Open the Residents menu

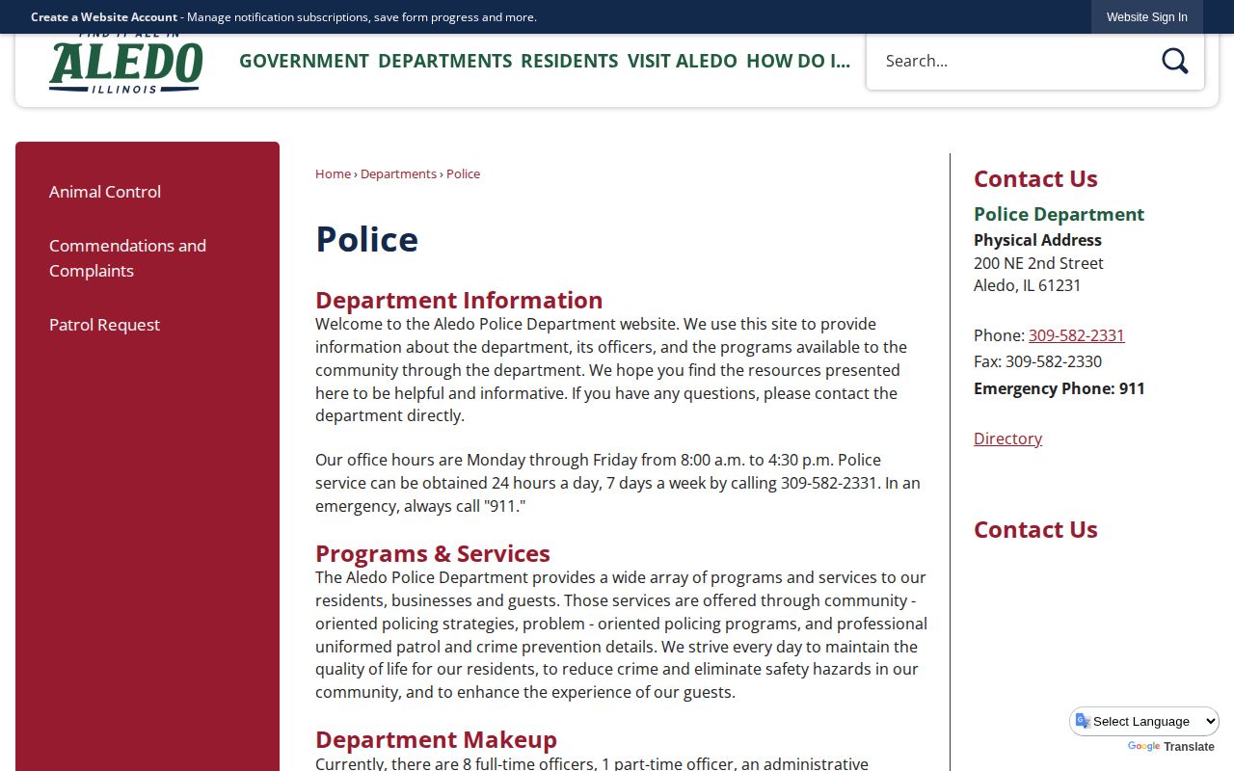[569, 61]
